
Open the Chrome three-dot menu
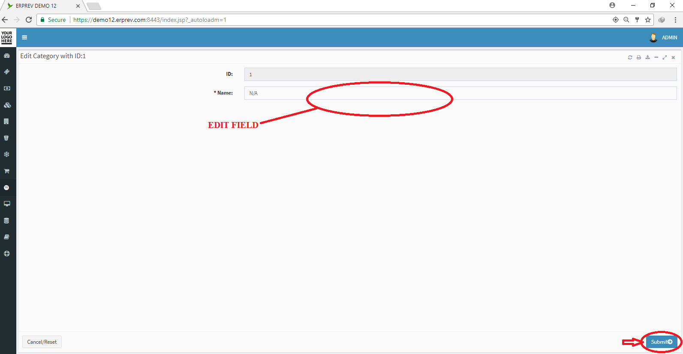tap(675, 20)
